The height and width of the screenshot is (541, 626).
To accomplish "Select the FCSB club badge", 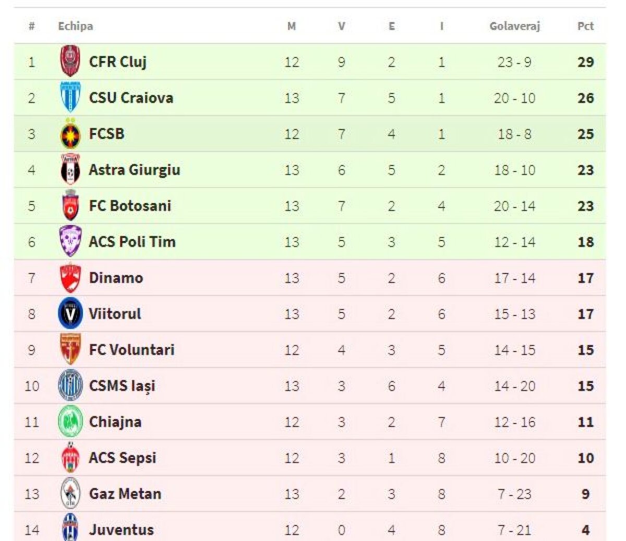I will pos(70,134).
